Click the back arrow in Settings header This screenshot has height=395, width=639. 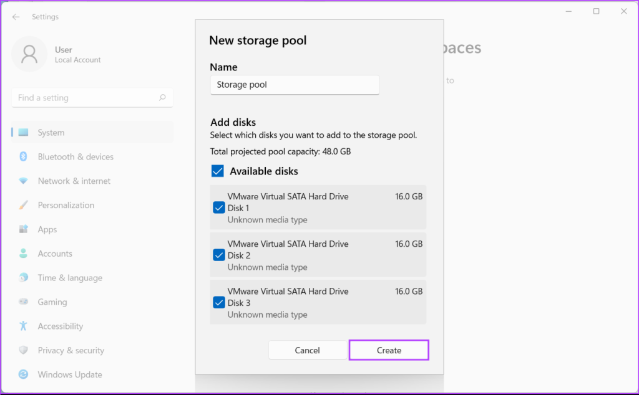[16, 17]
